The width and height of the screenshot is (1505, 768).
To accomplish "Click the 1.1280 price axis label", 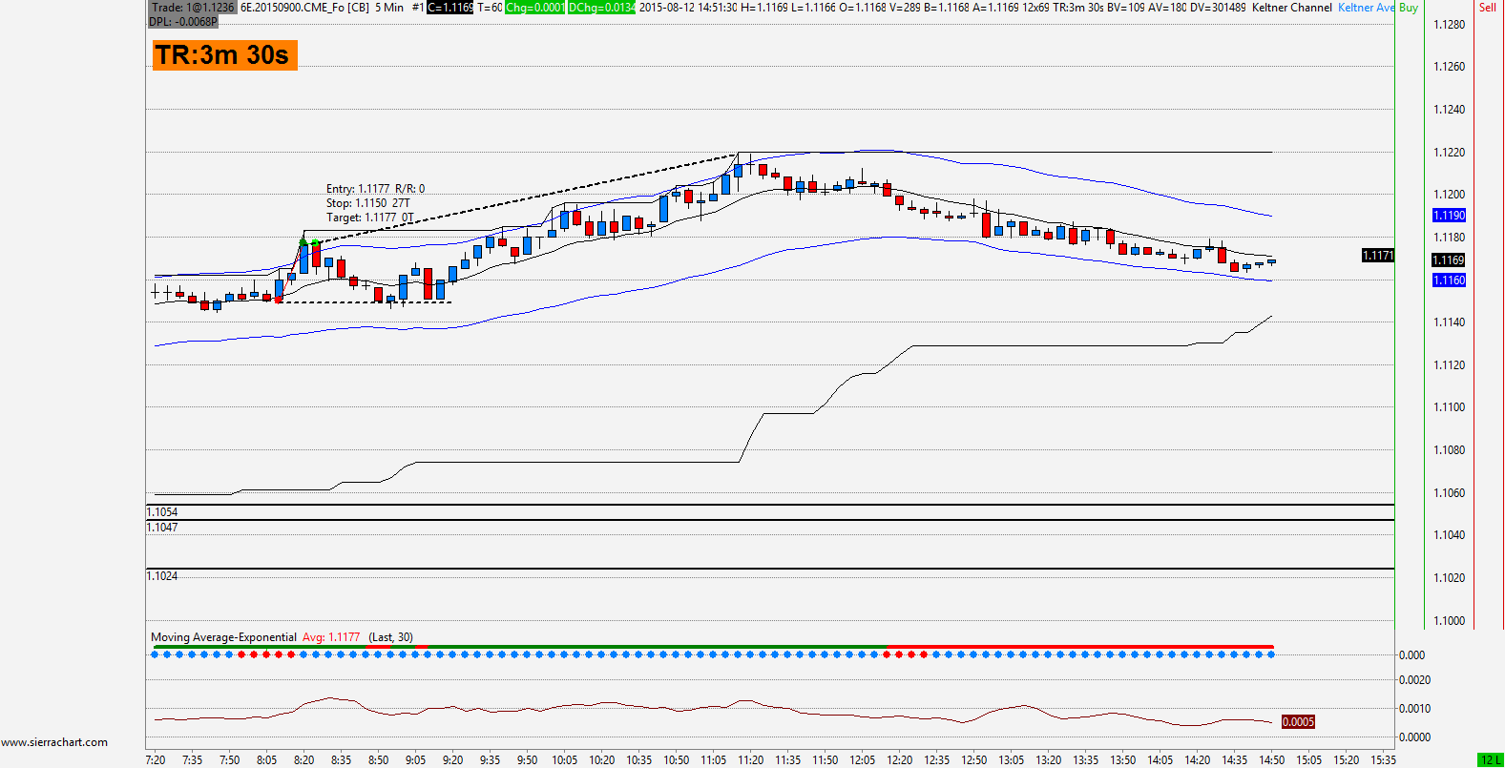I will coord(1450,25).
